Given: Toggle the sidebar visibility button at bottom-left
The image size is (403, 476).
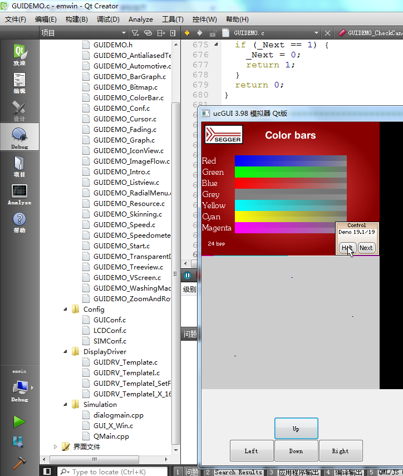Looking at the screenshot, I should [x=47, y=472].
